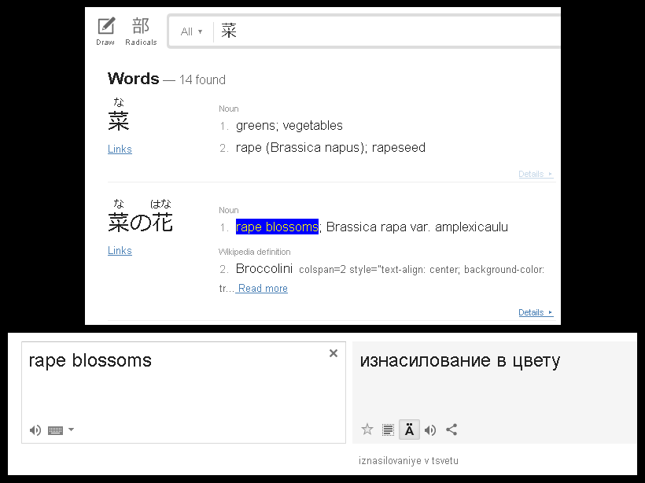Open the Radicals lookup tool
The height and width of the screenshot is (483, 645).
pyautogui.click(x=141, y=31)
